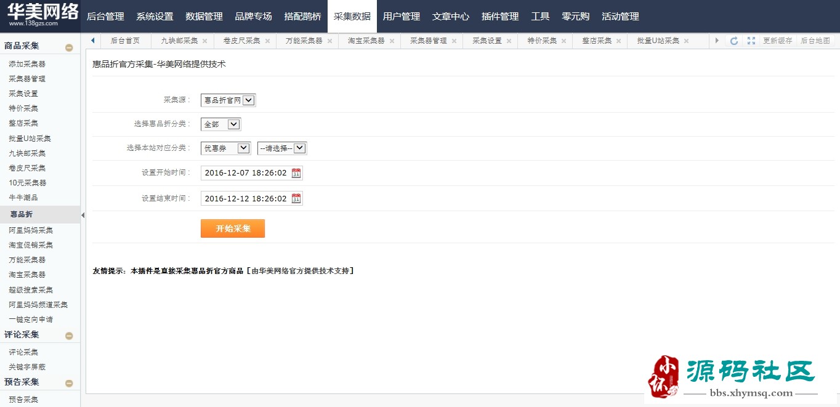Open the 优惠券 category dropdown
This screenshot has width=840, height=407.
[225, 148]
